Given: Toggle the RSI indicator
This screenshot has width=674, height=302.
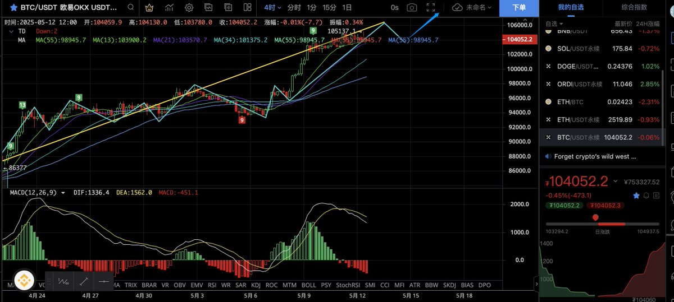Looking at the screenshot, I should [x=212, y=285].
